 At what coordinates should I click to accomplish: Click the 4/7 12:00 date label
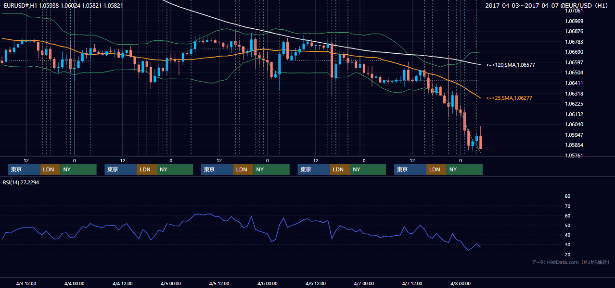click(412, 284)
